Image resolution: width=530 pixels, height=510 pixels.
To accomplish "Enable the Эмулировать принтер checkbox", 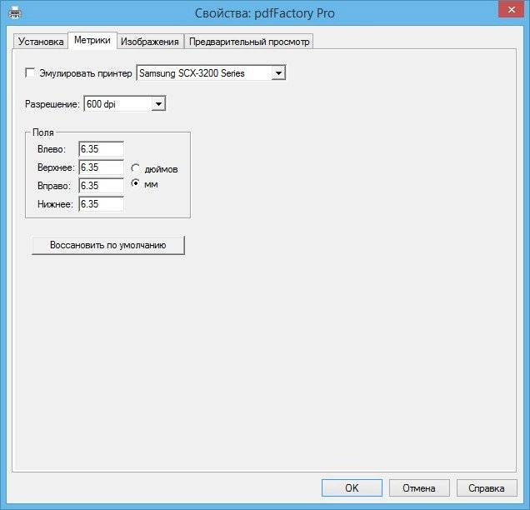I will click(30, 72).
